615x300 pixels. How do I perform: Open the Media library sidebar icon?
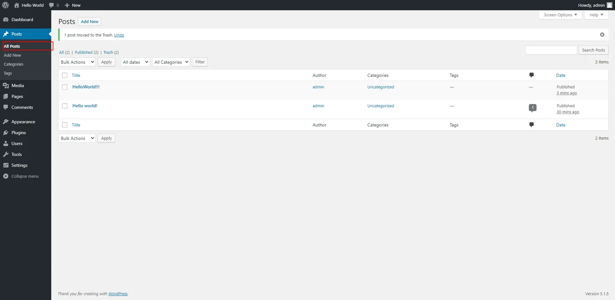(x=6, y=86)
